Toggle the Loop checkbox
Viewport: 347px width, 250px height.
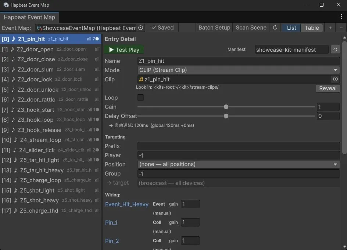140,98
